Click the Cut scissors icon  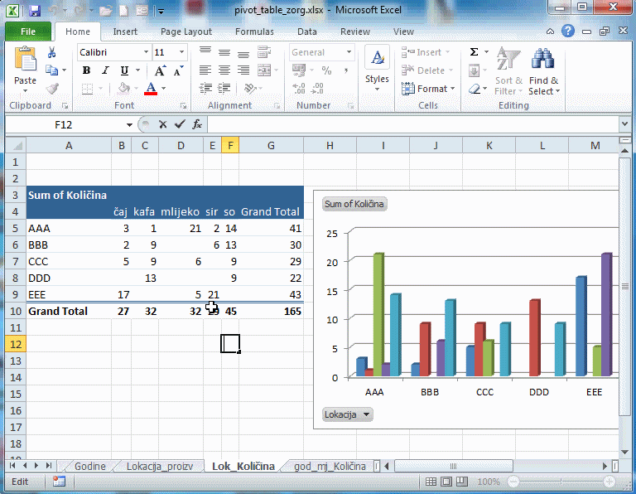52,52
